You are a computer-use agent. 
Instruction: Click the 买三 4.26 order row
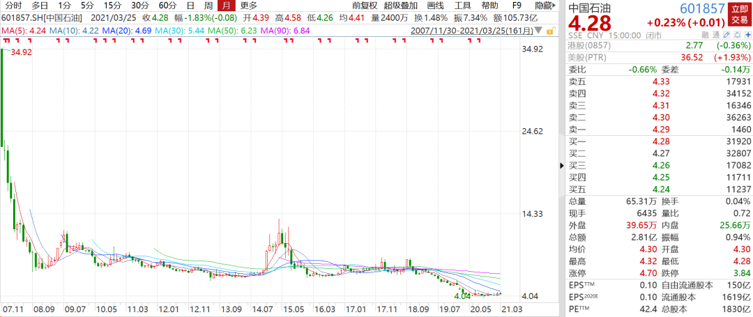[x=660, y=165]
